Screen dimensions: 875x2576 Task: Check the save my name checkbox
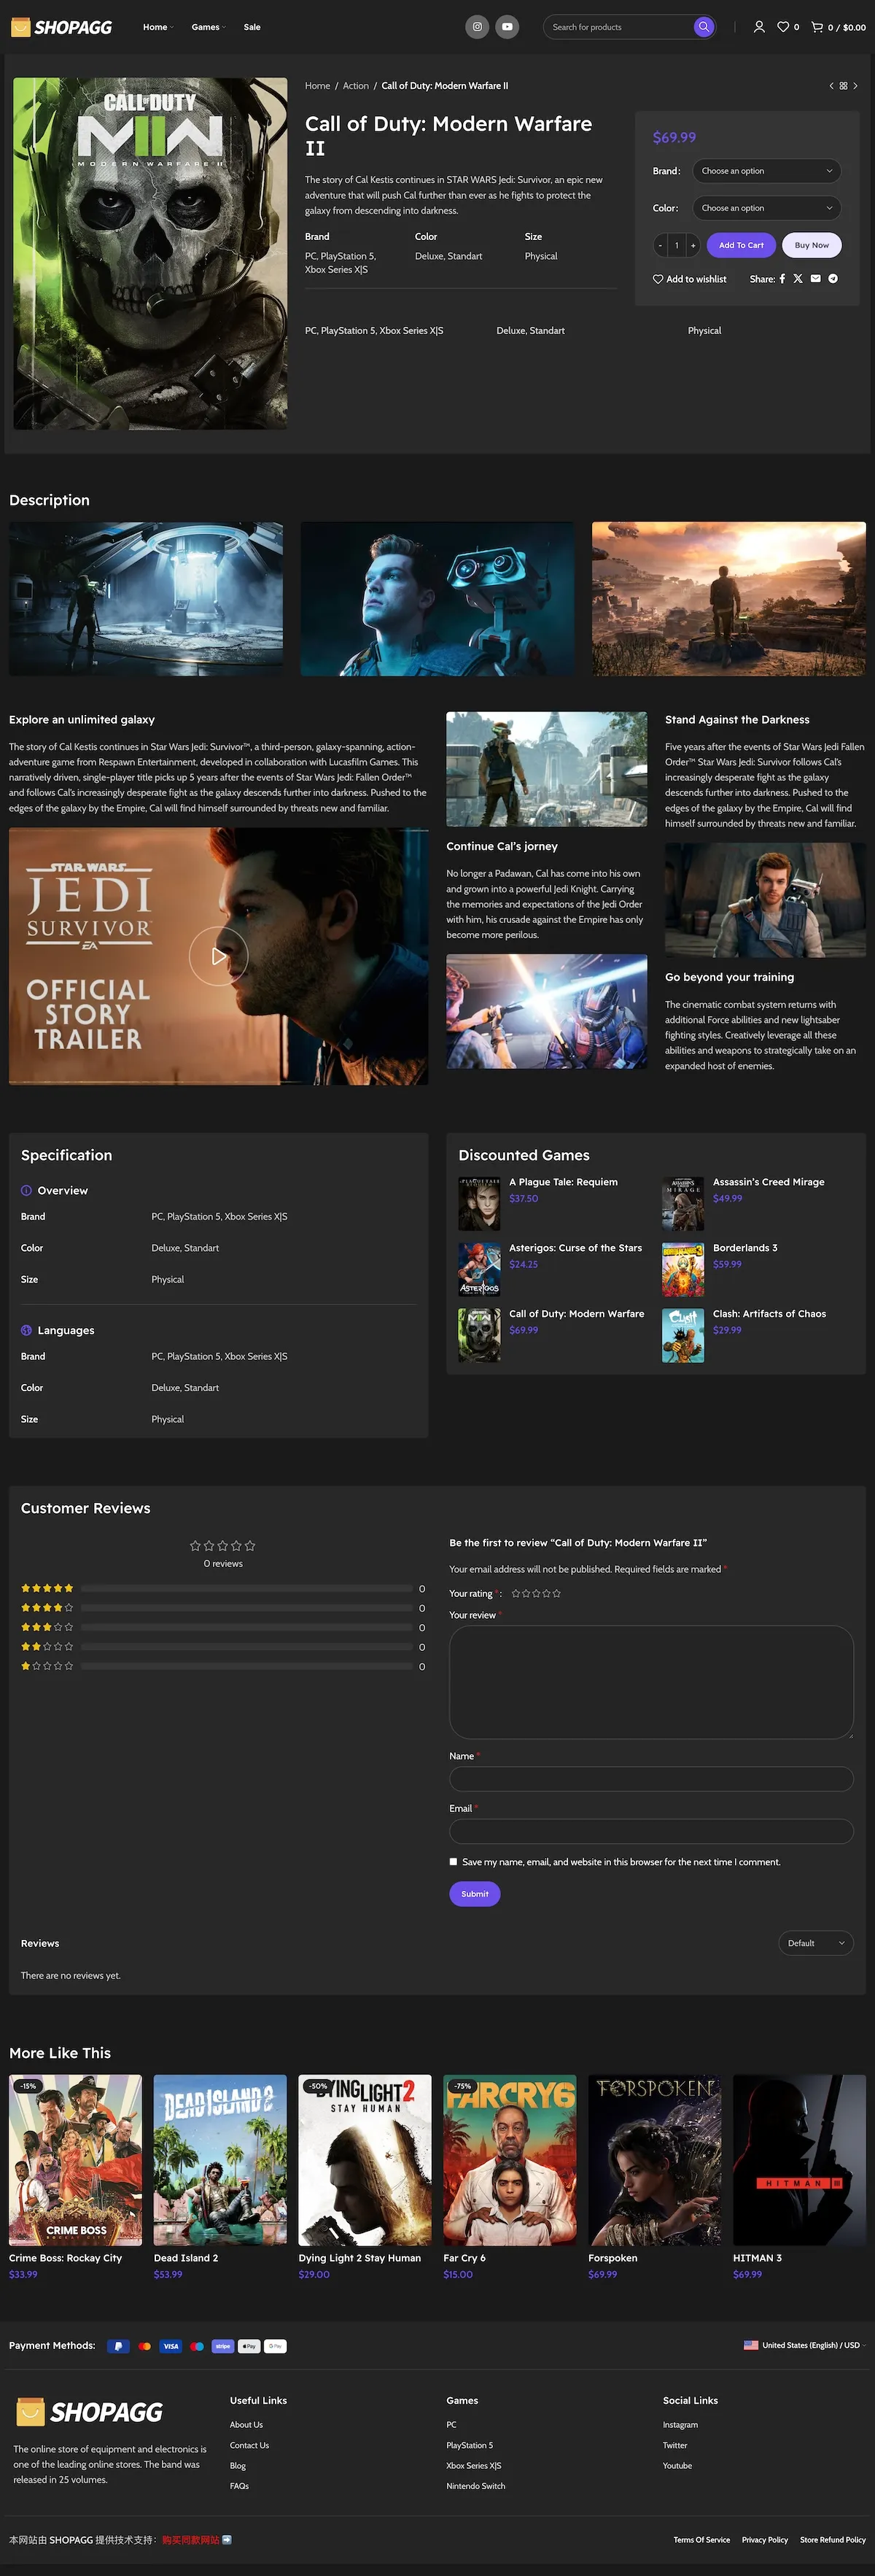point(454,1862)
